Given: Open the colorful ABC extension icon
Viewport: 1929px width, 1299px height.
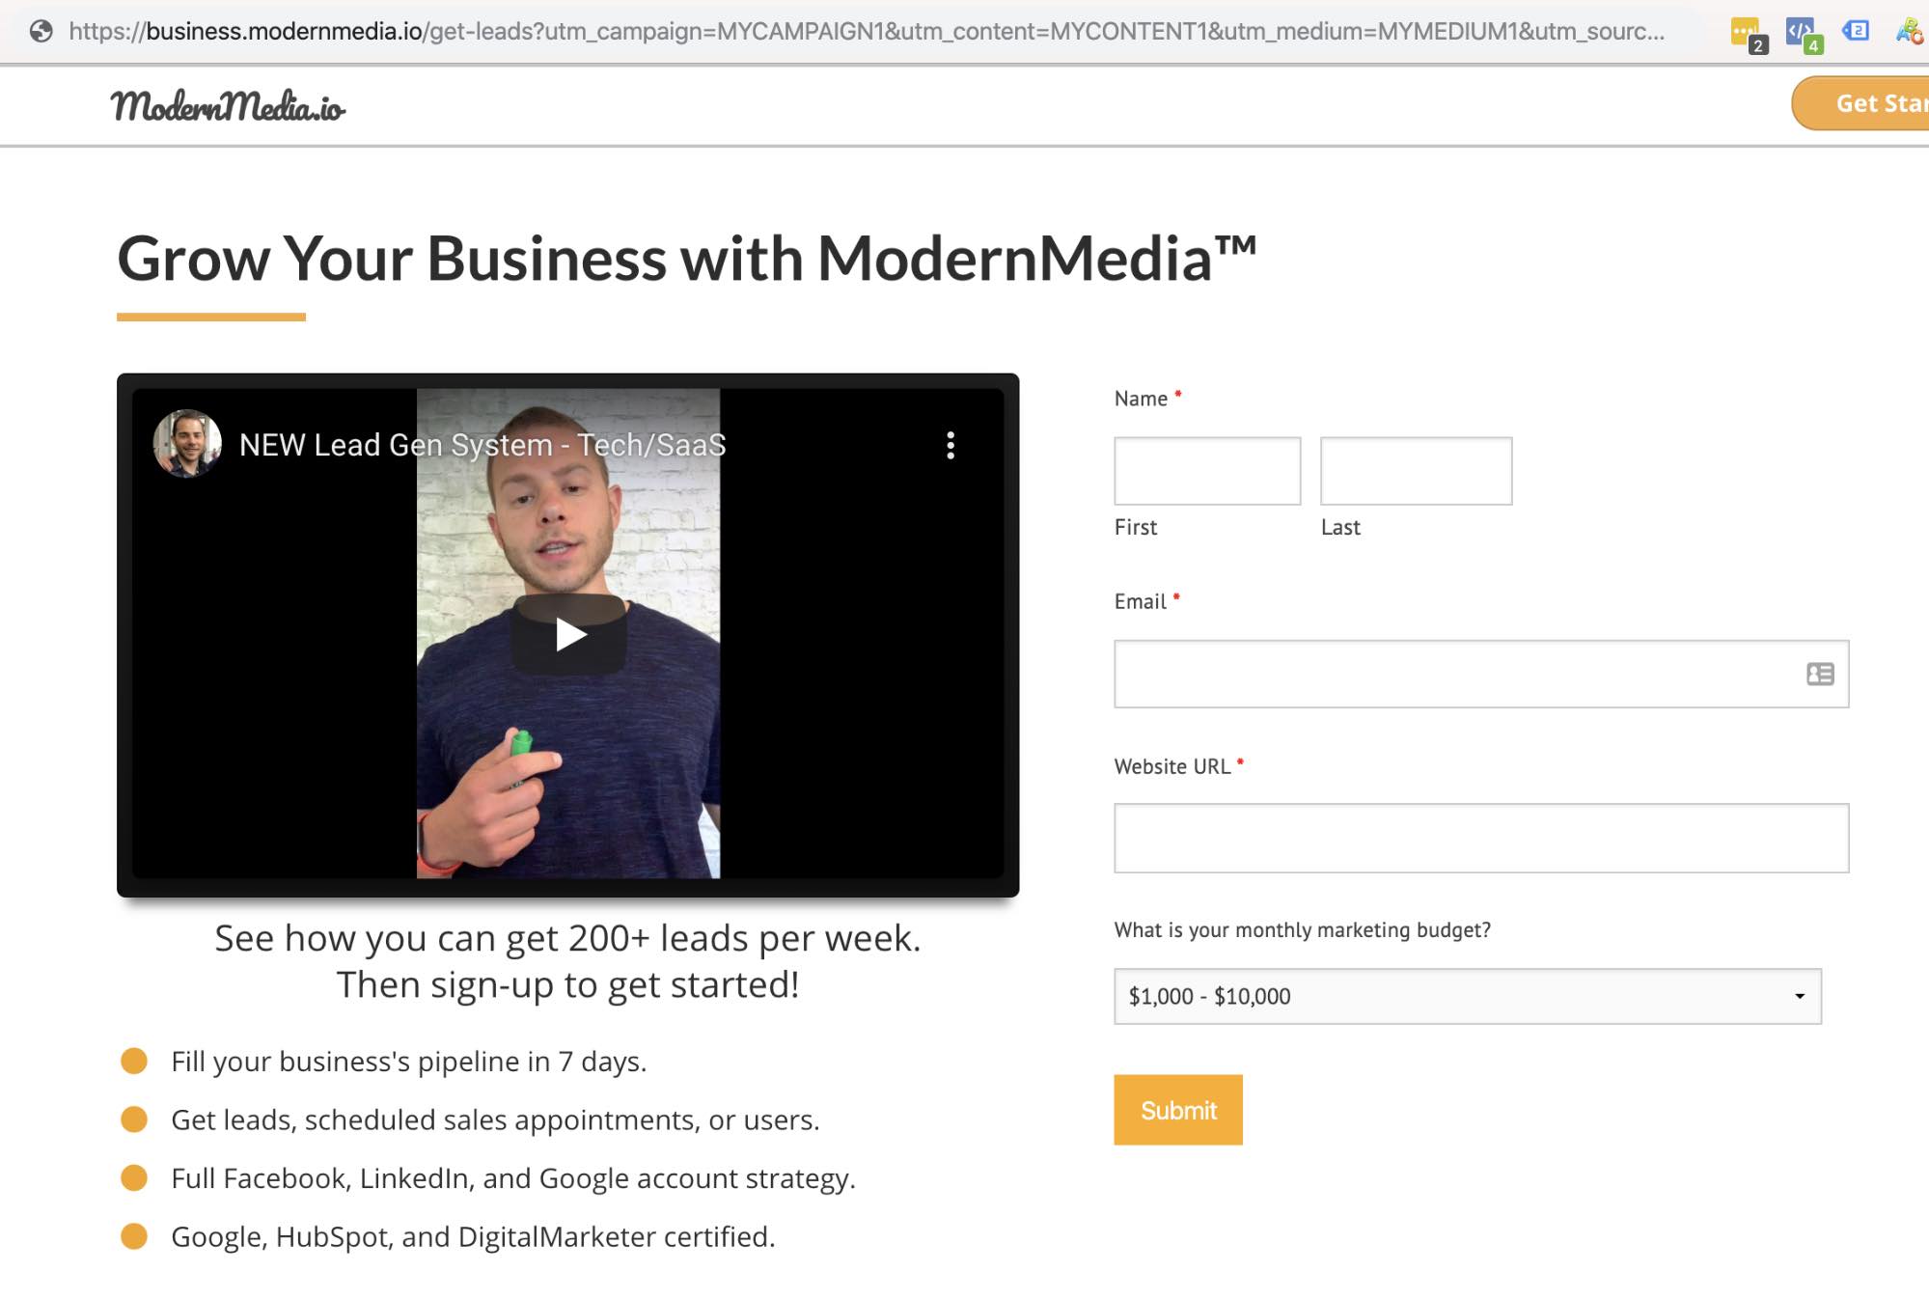Looking at the screenshot, I should [x=1910, y=31].
